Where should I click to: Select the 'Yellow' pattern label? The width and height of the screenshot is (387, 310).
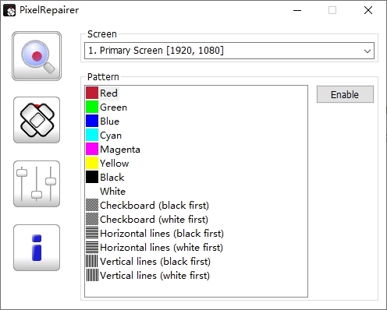[115, 164]
